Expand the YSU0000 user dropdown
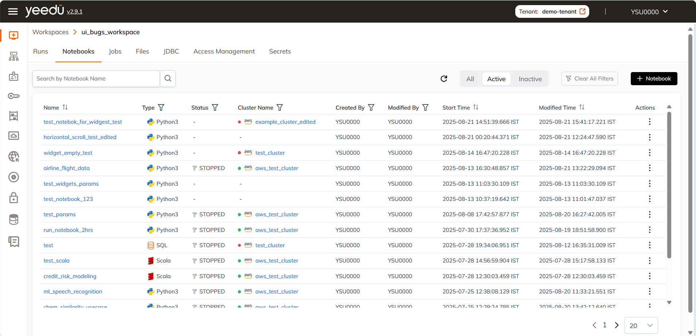Viewport: 696px width, 336px height. point(649,12)
